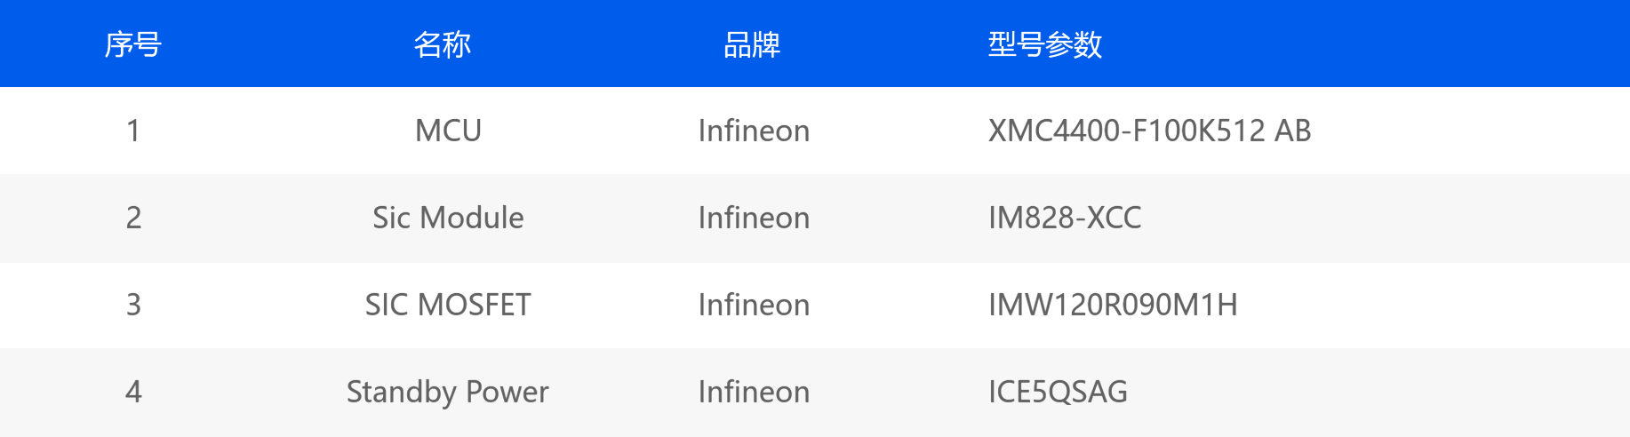Select row number 2 cell
The image size is (1630, 437).
[x=133, y=218]
